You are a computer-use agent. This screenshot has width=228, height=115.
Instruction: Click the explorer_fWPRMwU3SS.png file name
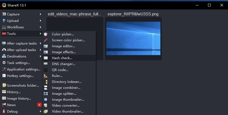click(133, 14)
